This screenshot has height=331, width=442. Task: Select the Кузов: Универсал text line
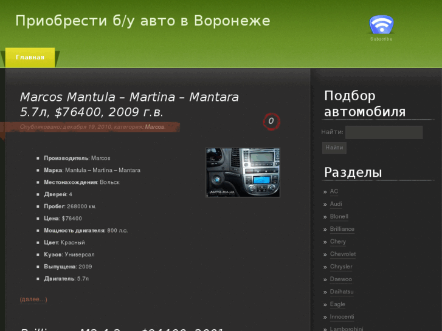click(x=69, y=254)
